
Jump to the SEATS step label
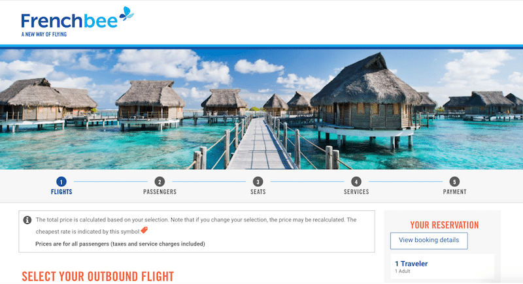pyautogui.click(x=258, y=192)
